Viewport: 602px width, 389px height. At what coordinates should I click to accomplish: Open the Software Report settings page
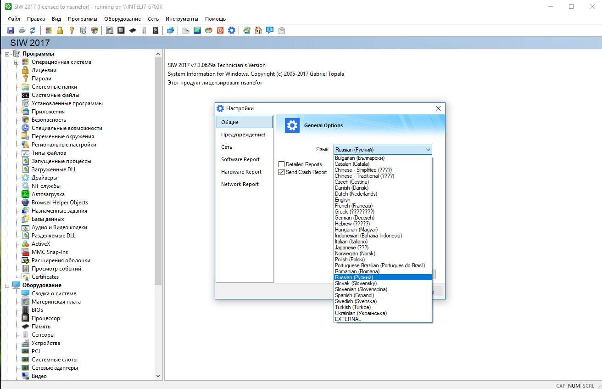click(245, 159)
